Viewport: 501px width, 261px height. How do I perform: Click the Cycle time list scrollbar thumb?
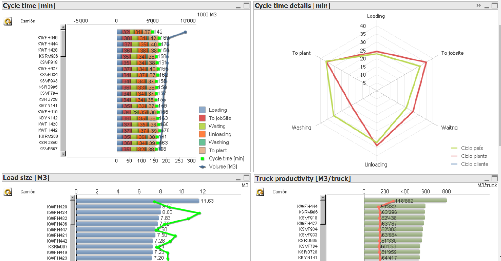tap(63, 43)
